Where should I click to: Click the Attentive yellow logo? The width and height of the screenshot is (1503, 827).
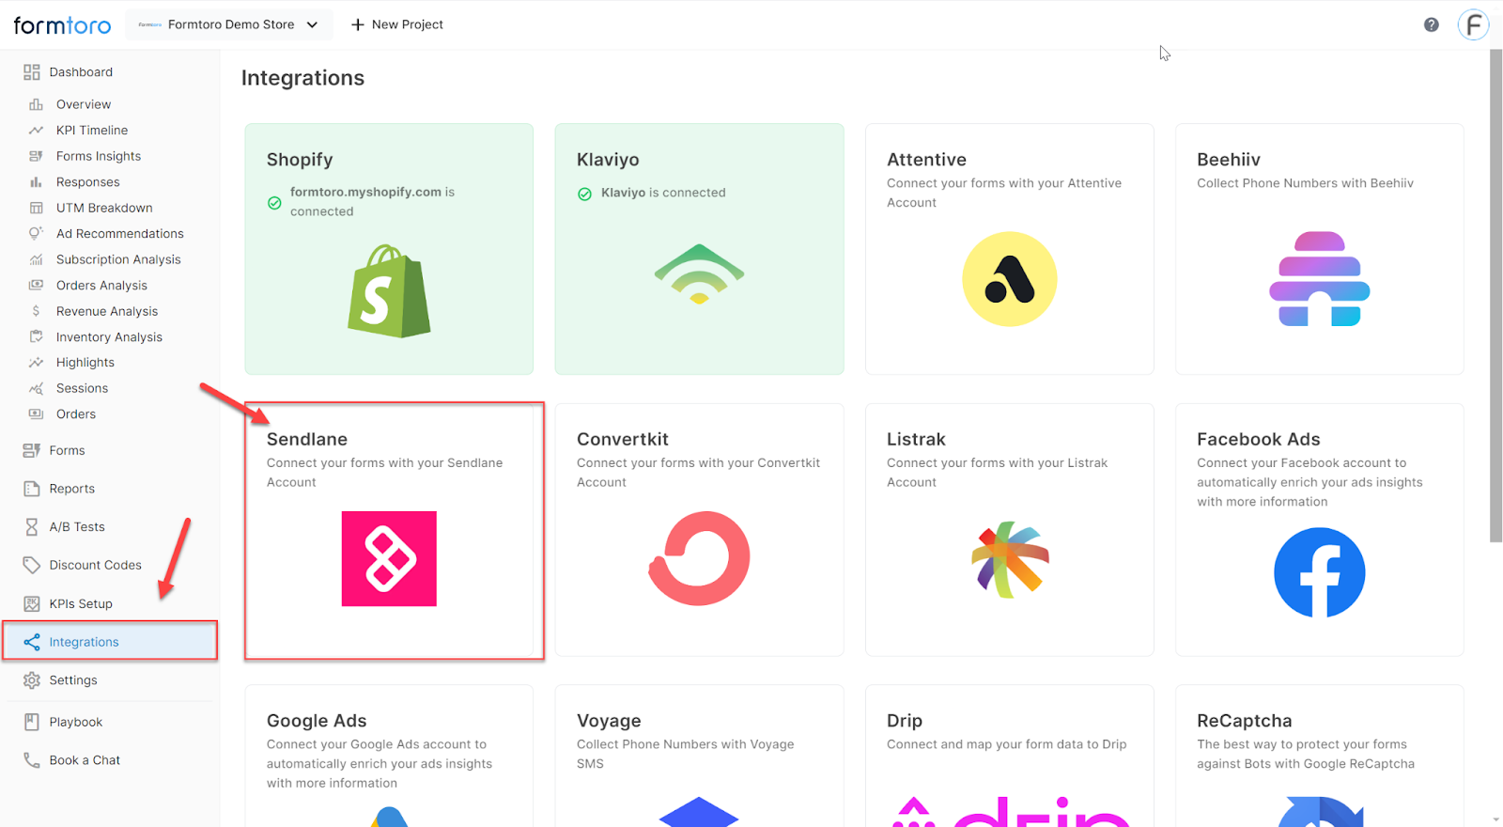[x=1010, y=279]
